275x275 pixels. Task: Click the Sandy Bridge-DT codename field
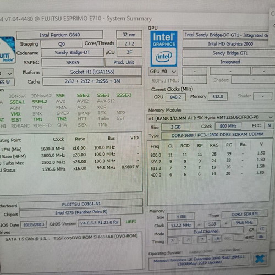click(x=73, y=53)
